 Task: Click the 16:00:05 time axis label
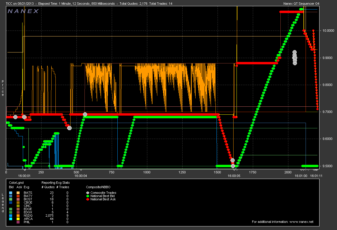point(234,176)
